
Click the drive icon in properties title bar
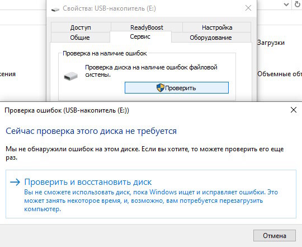coord(55,9)
